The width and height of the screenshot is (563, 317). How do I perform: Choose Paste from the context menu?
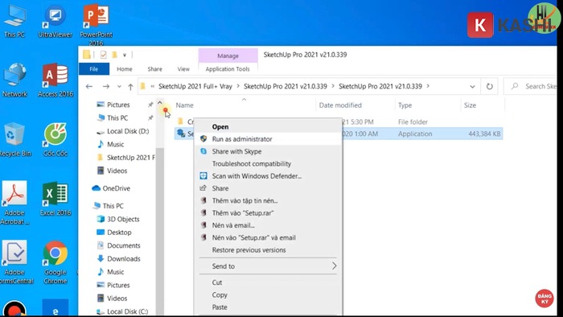(x=268, y=307)
